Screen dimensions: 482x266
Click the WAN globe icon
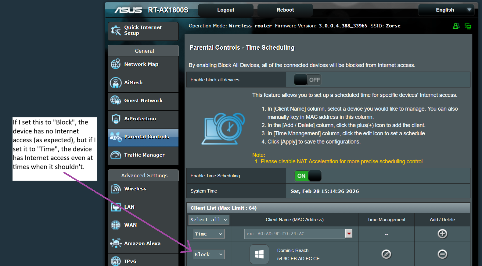(116, 225)
